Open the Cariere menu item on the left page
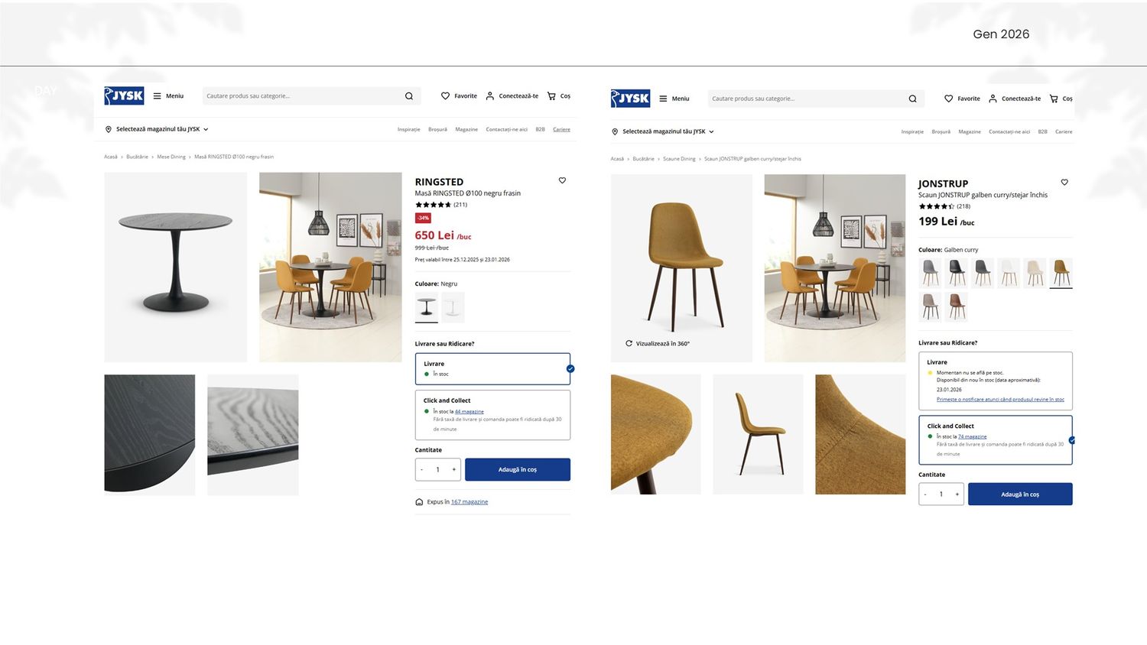The width and height of the screenshot is (1147, 645). pos(561,129)
